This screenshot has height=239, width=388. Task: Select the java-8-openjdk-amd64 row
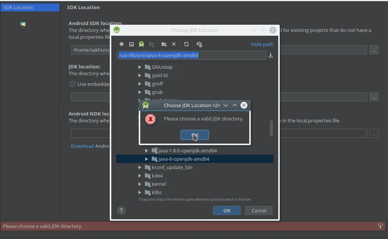coord(195,159)
